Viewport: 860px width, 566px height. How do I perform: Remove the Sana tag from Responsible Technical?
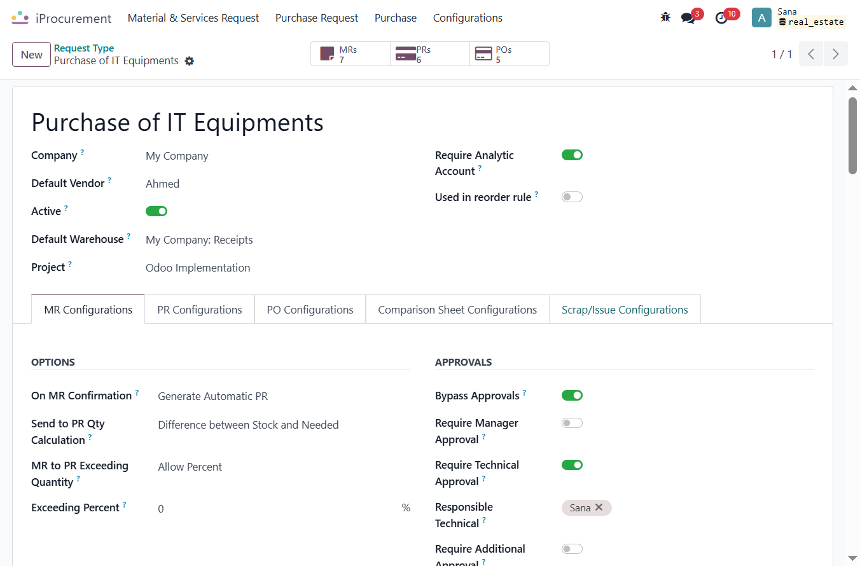599,507
